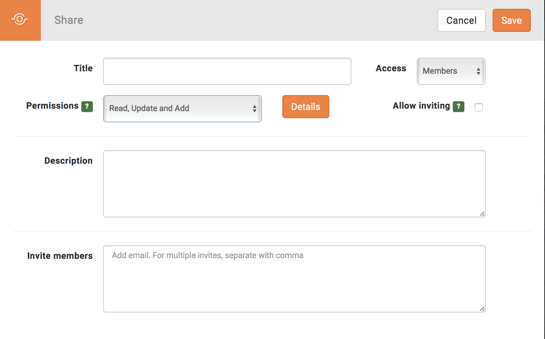Open the Access dropdown showing Members
545x339 pixels.
coord(451,71)
